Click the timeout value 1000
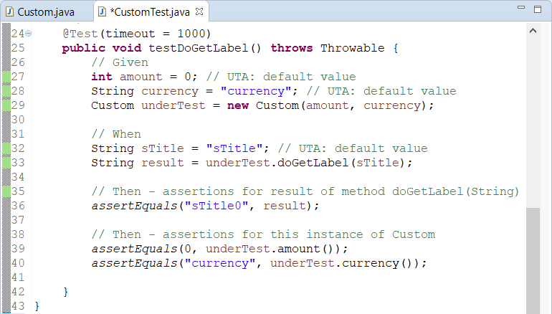The image size is (552, 314). pyautogui.click(x=191, y=34)
